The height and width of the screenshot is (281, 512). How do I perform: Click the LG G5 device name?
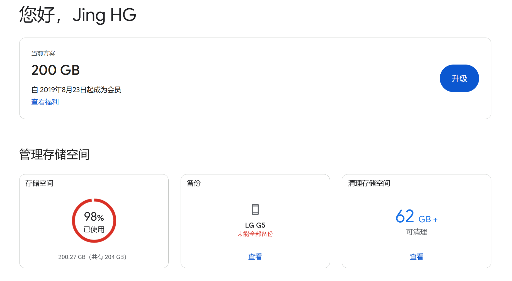255,225
